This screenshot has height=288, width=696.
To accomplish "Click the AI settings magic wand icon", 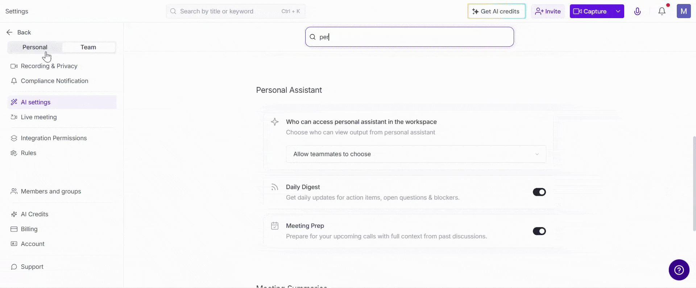I will 14,102.
